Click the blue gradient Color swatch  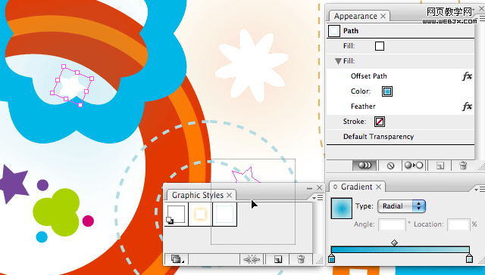coord(387,91)
